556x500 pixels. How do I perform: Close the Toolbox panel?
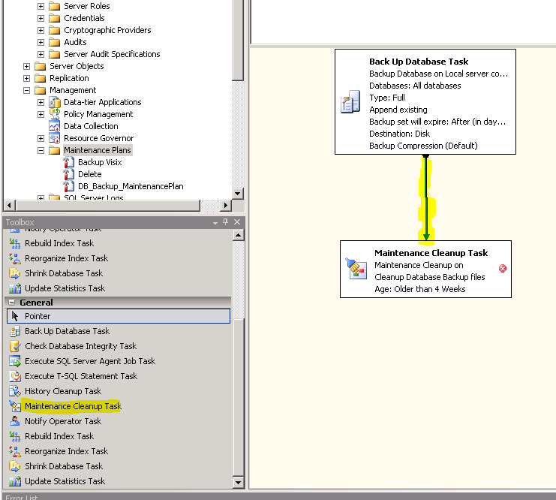click(x=237, y=221)
